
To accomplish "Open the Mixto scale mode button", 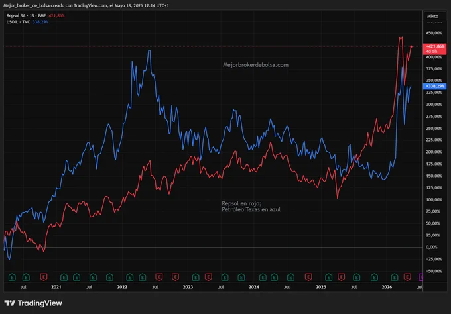I will coord(434,16).
